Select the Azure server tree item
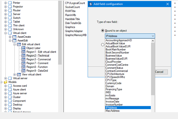The height and width of the screenshot is (119, 178). 20,93
